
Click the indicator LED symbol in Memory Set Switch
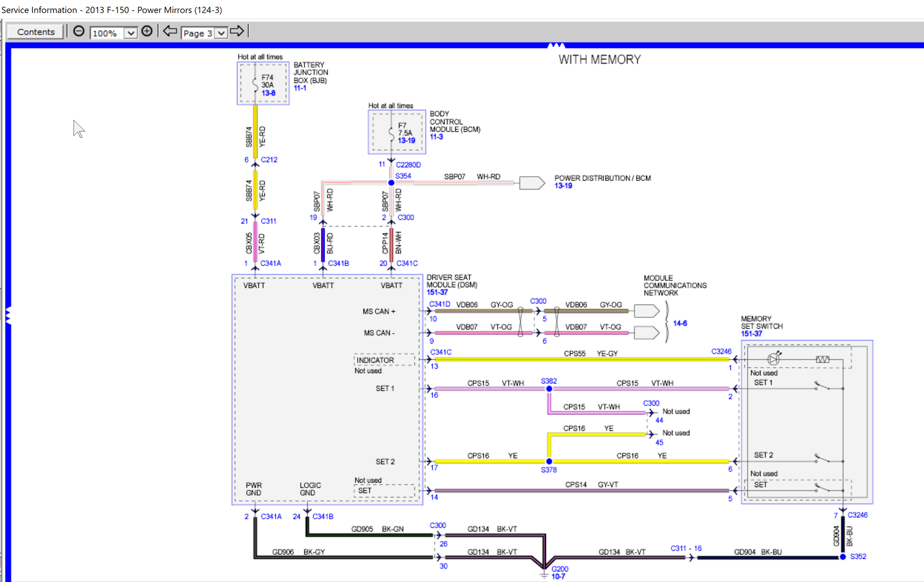point(774,358)
